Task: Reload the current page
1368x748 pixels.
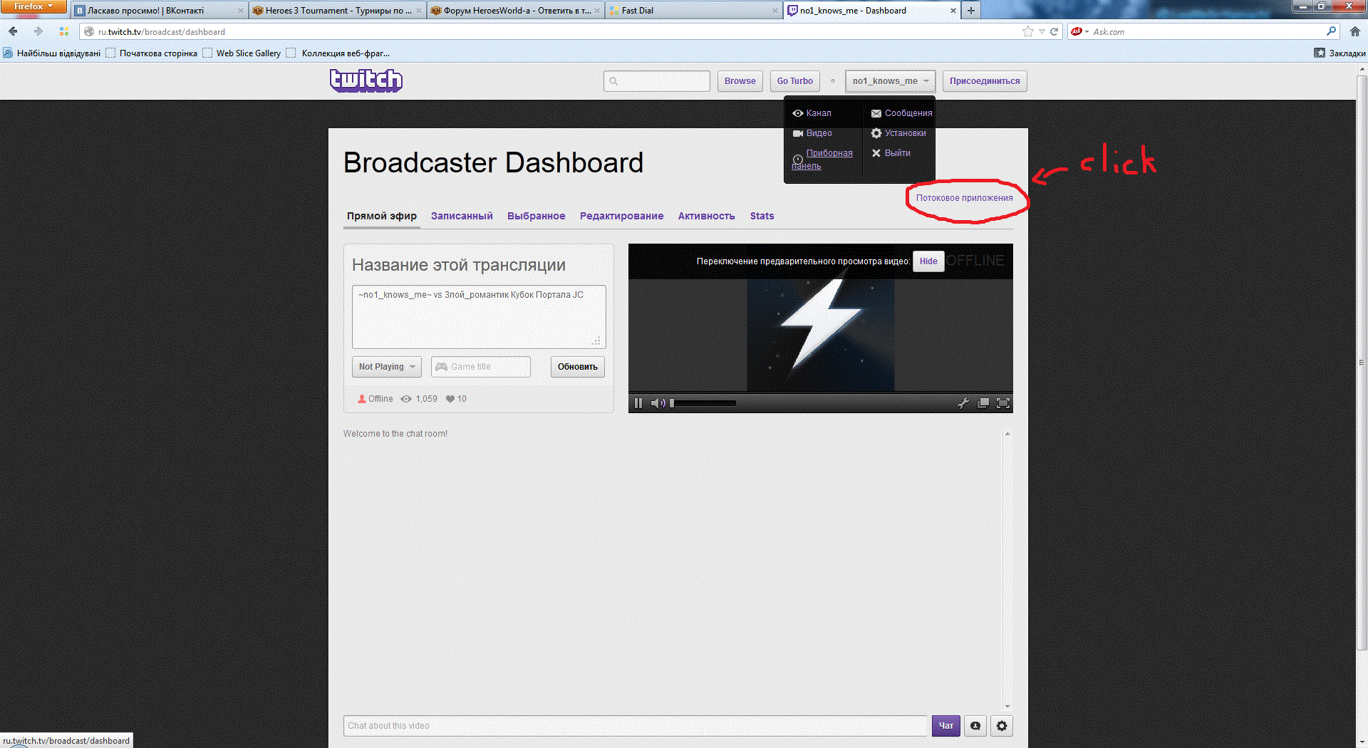Action: 1054,31
